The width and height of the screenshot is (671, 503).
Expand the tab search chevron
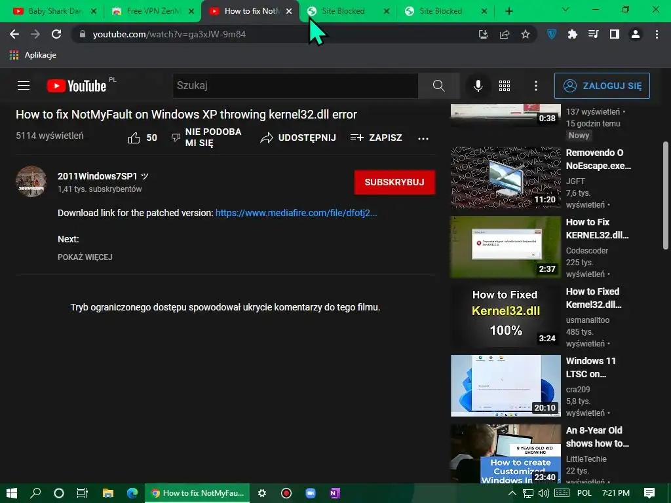(566, 9)
